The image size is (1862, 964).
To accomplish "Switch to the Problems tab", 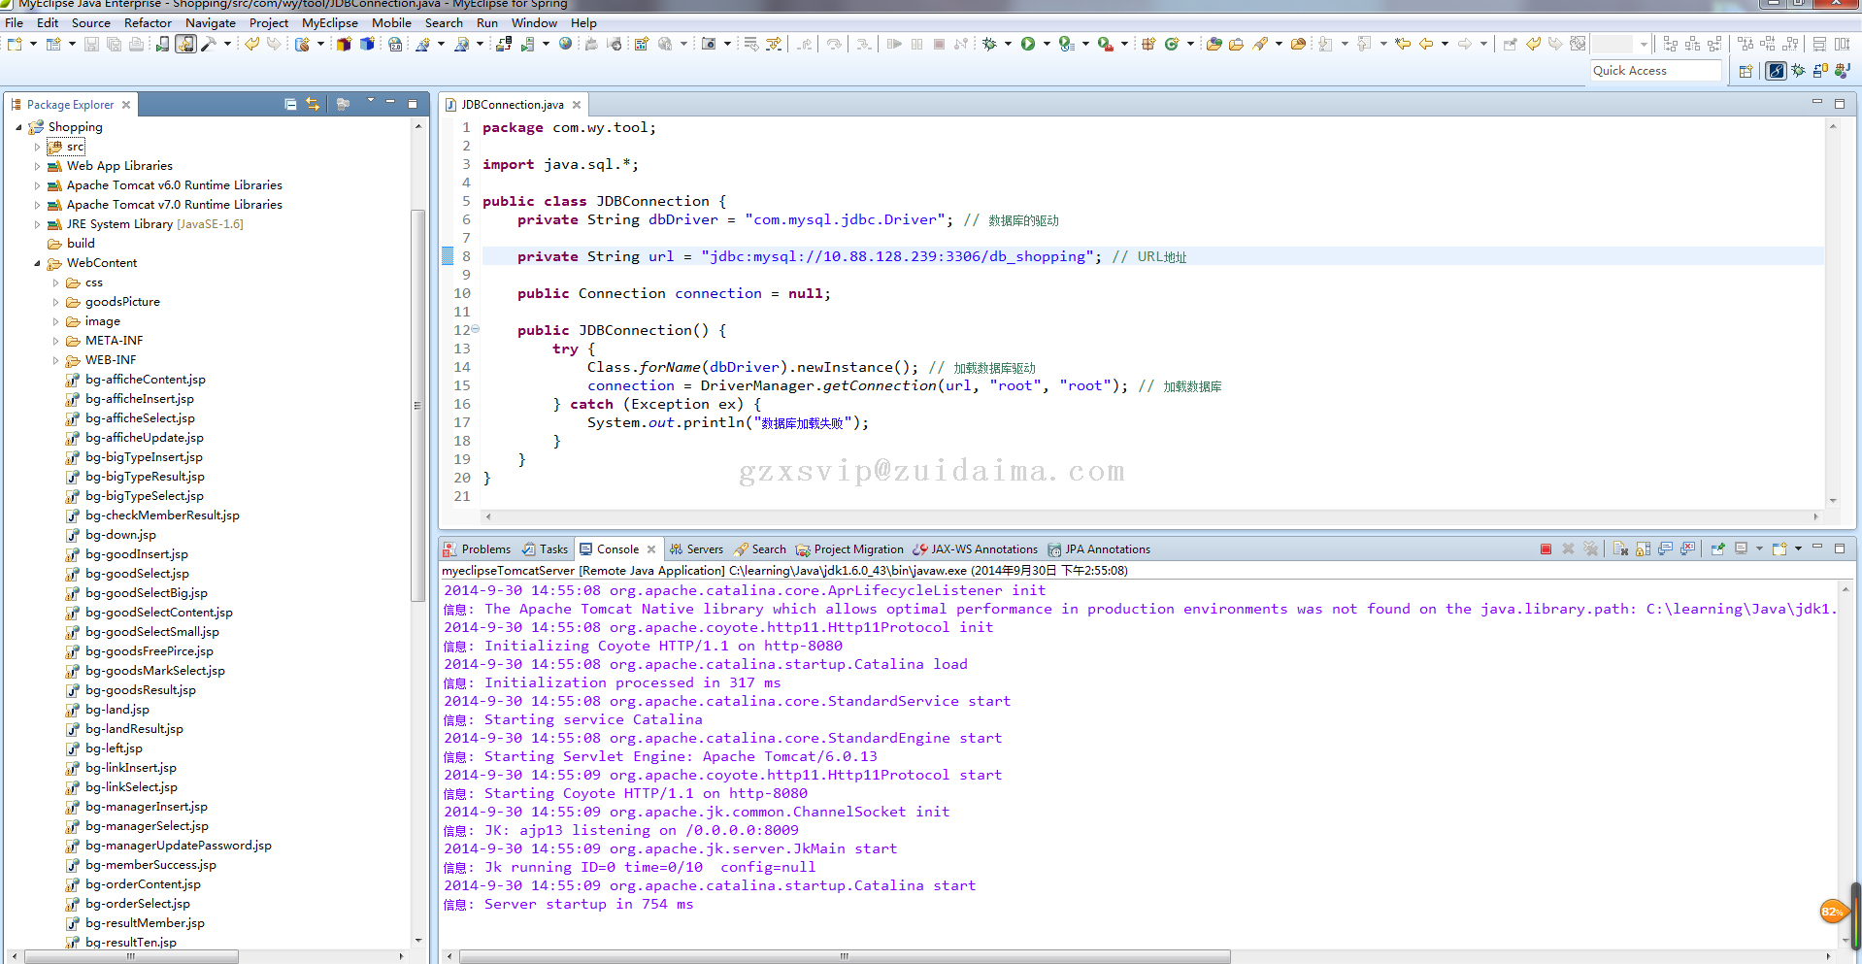I will 477,549.
